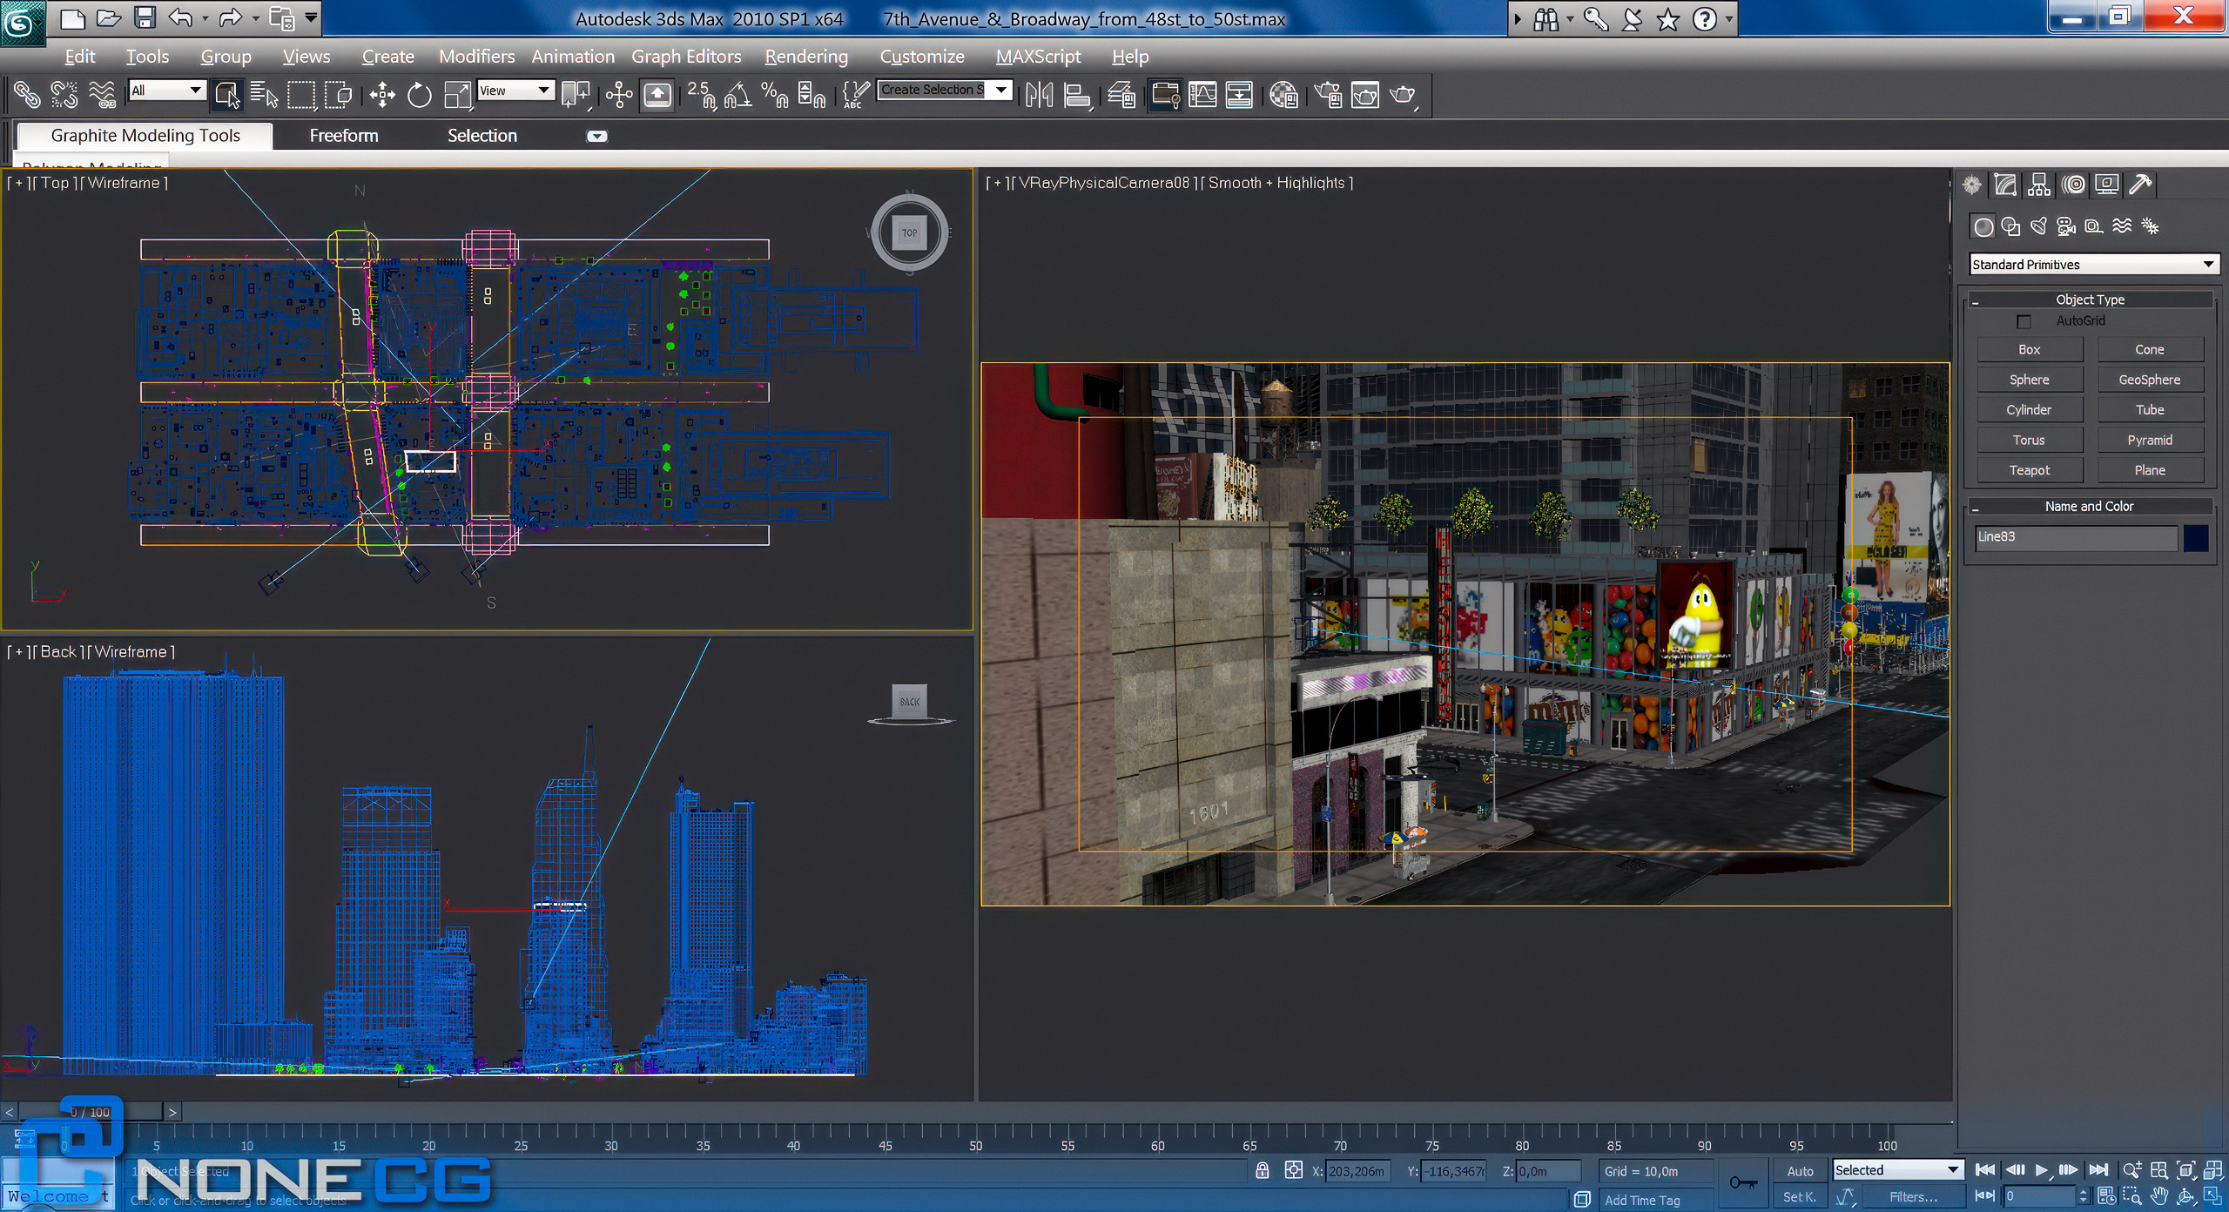The width and height of the screenshot is (2229, 1212).
Task: Click the Use Pivot Point Center icon
Action: [576, 94]
